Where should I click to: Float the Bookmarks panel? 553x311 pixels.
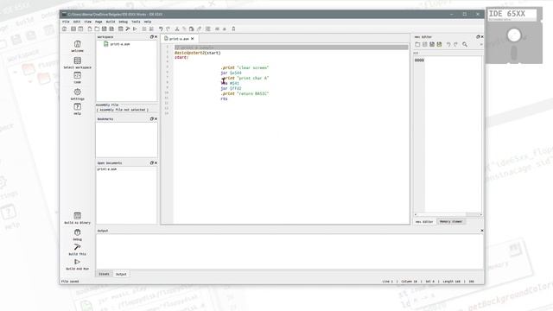152,119
